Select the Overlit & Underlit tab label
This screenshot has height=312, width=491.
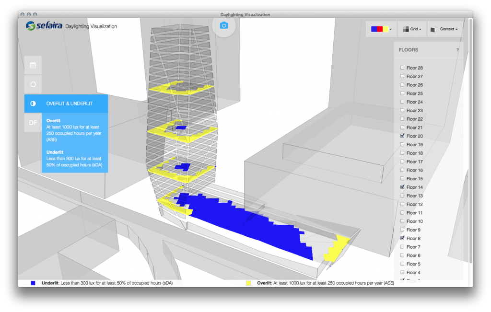[70, 104]
